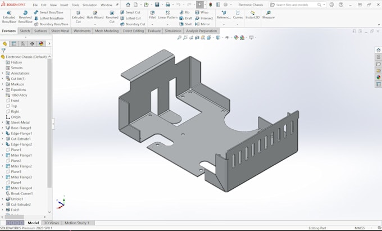Open SOLIDWORKS Resources task pane icon
This screenshot has width=382, height=231.
378,50
